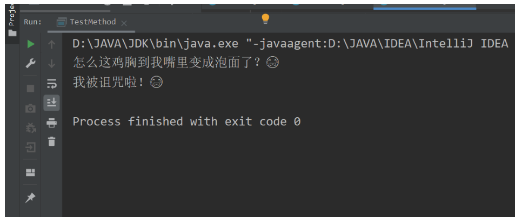
Task: Clear console with trash icon
Action: pyautogui.click(x=51, y=141)
